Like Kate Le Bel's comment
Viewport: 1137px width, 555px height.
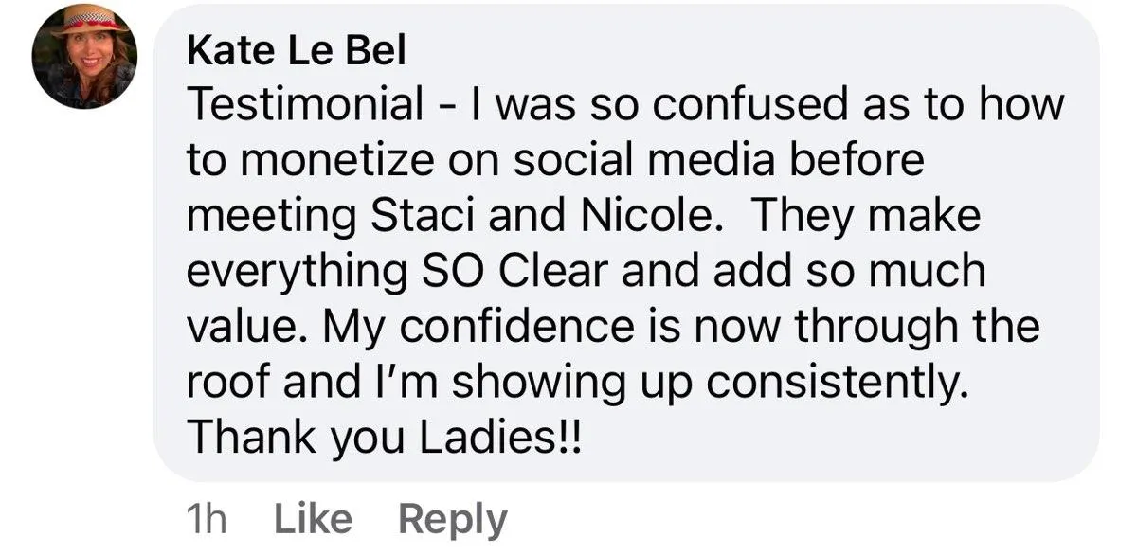tap(312, 519)
